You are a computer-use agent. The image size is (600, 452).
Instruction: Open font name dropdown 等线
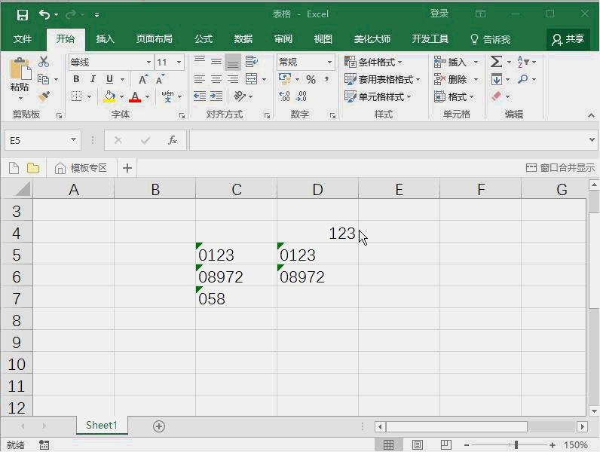(148, 63)
